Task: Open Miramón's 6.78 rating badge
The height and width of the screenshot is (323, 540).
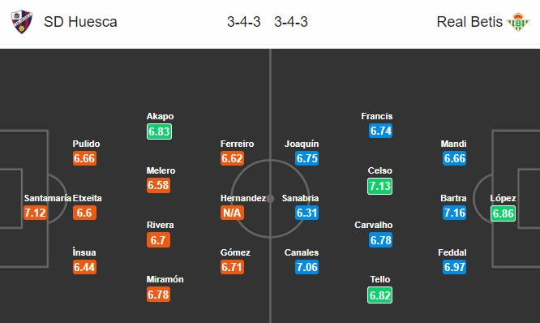Action: point(158,295)
